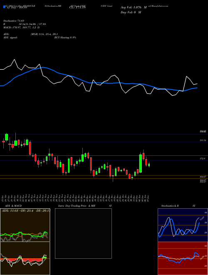Viewport: 208px width, 275px height.
Task: Select the '12 Day = 168.89' legend text
Action: pos(17,8)
